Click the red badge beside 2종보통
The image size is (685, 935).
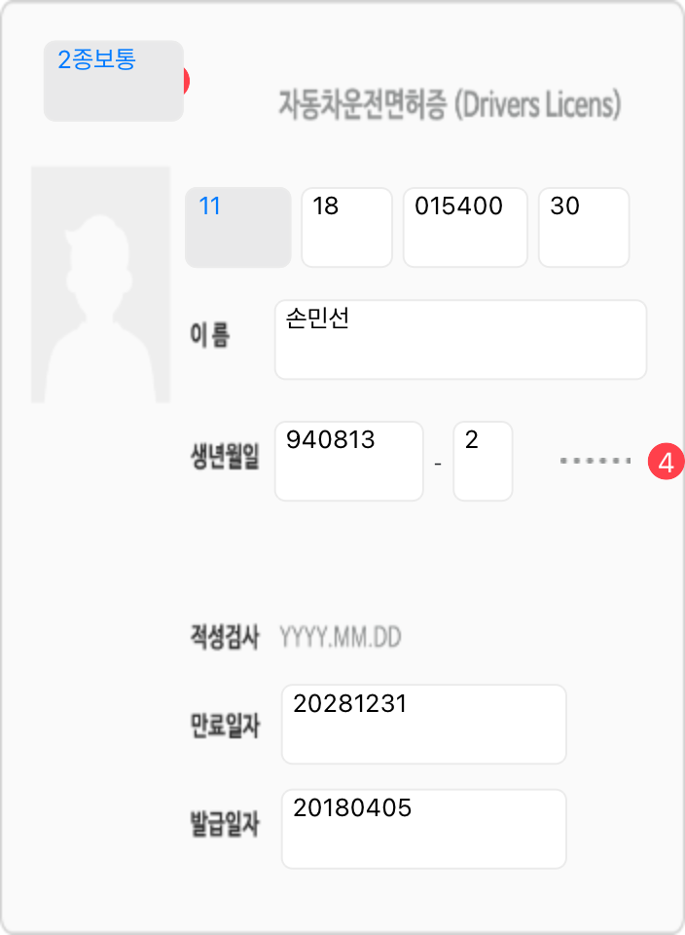[185, 80]
